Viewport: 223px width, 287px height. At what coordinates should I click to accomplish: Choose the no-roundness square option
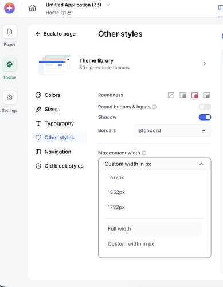(x=171, y=95)
